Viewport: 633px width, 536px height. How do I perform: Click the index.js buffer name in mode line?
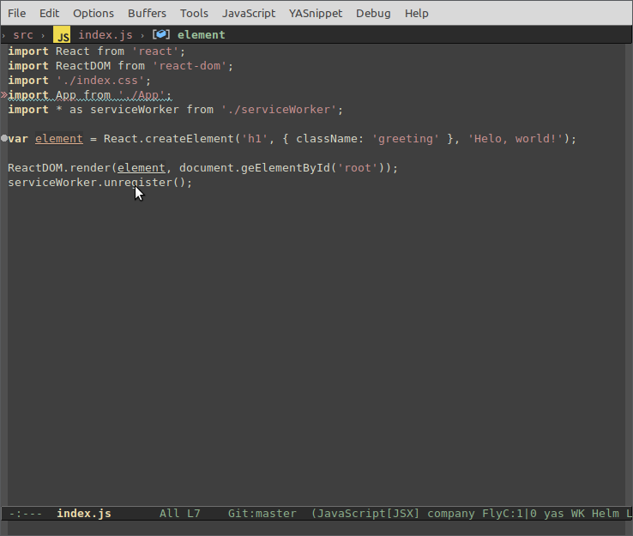[x=83, y=514]
